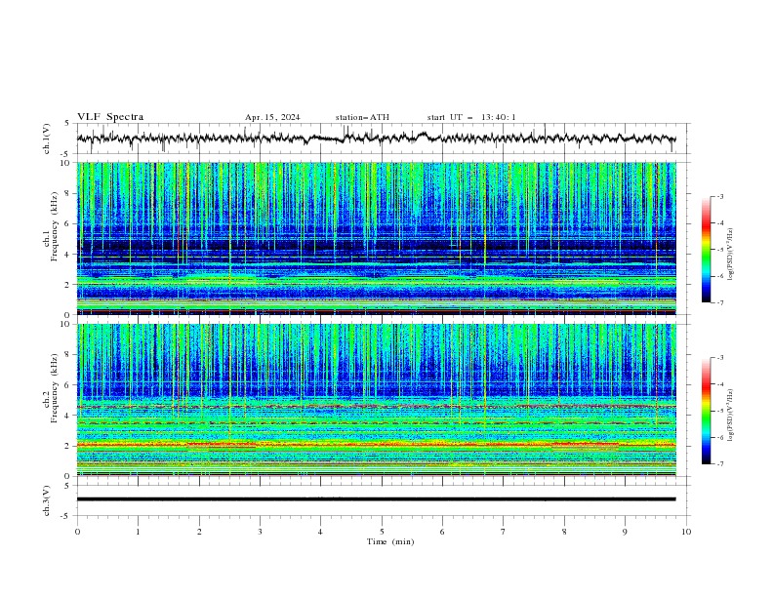Click the 'start UT = 13:40:1' text

471,117
